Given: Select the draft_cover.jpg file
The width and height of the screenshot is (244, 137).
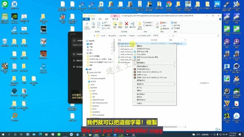Looking at the screenshot, I should point(126,57).
